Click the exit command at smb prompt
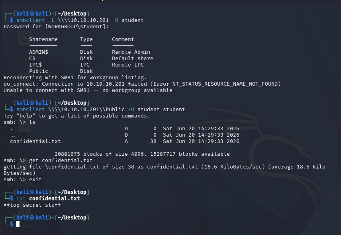Image resolution: width=341 pixels, height=235 pixels. coord(35,180)
